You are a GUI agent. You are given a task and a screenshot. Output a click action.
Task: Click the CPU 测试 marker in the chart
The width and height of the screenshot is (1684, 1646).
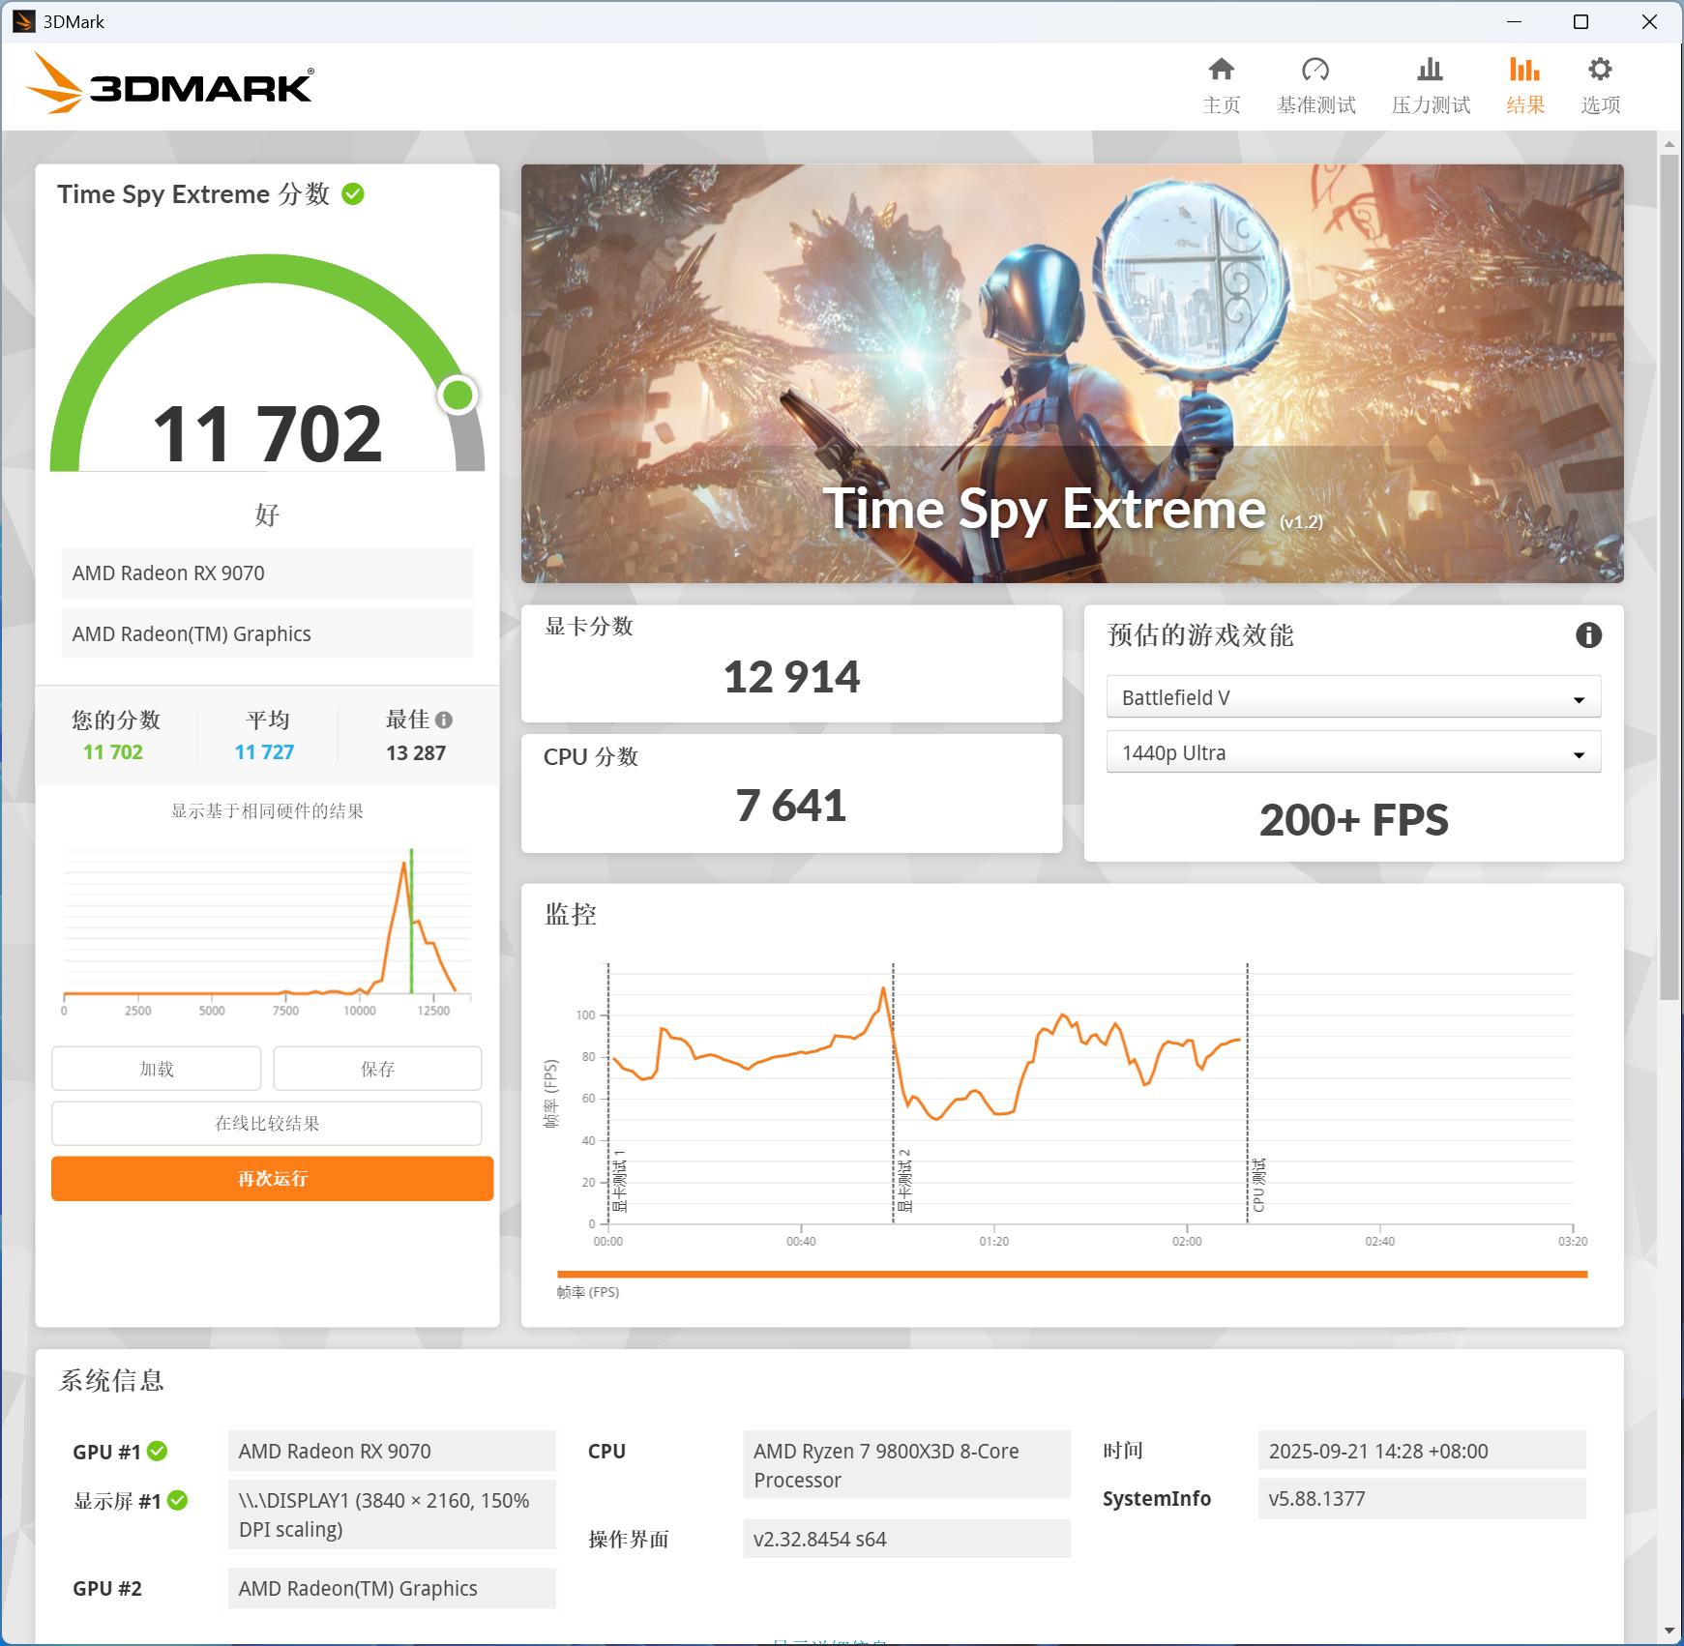coord(1258,1185)
